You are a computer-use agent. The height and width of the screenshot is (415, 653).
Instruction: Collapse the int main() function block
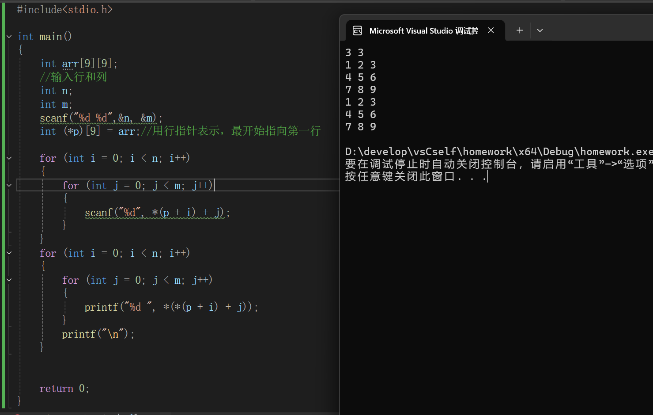[9, 37]
